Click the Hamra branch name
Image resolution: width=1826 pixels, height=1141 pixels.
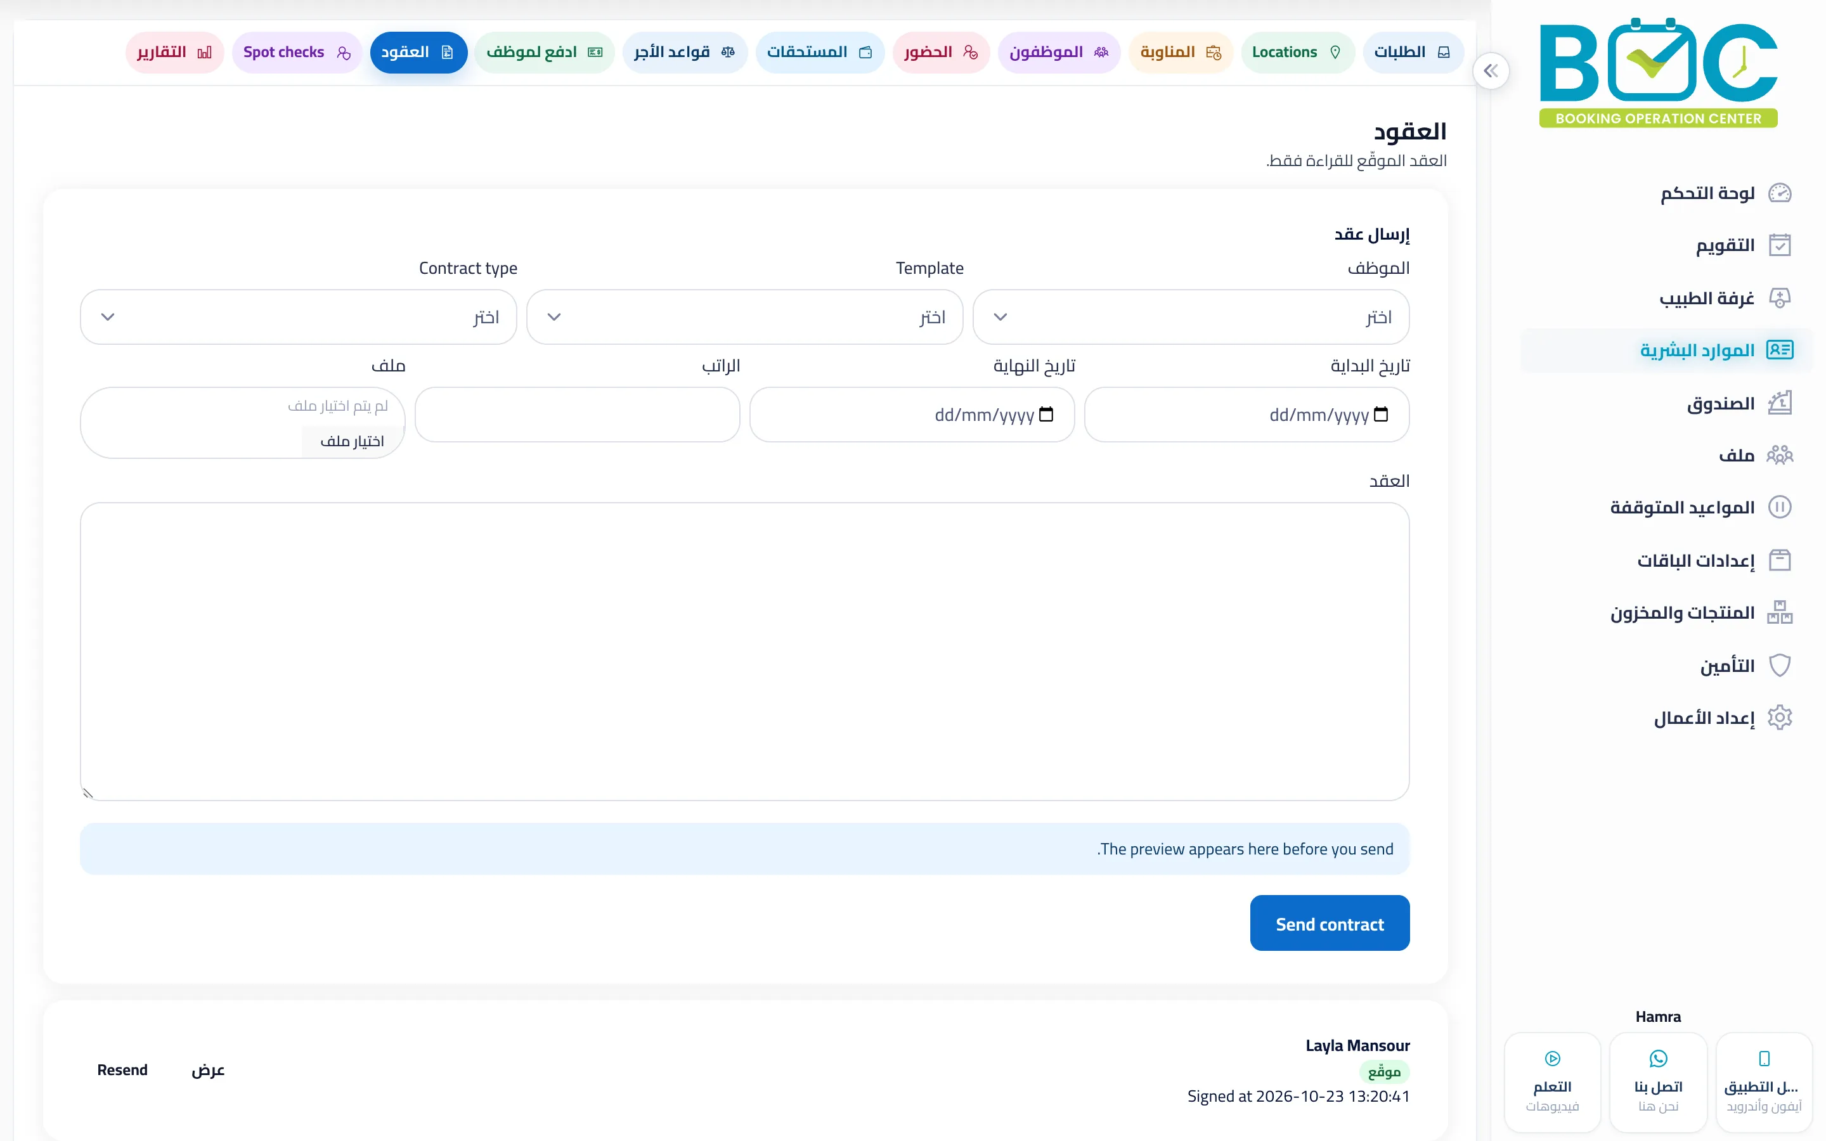pos(1658,1017)
